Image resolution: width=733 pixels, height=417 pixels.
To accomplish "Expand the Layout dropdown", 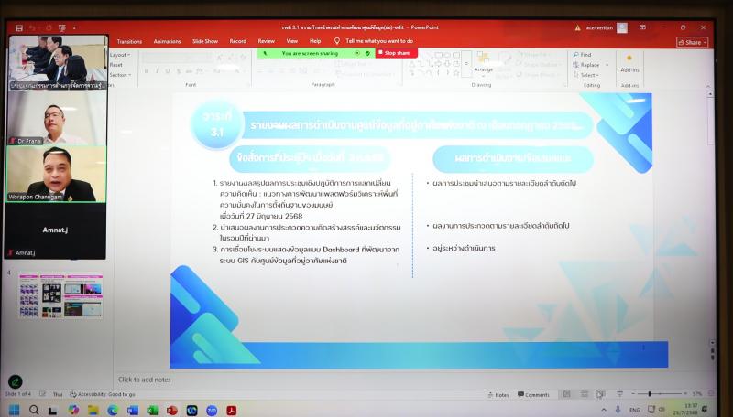I will tap(120, 55).
